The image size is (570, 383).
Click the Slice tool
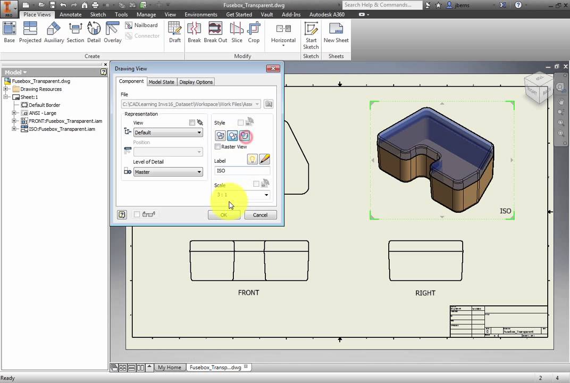coord(237,32)
